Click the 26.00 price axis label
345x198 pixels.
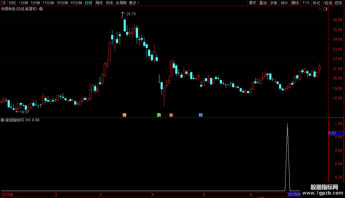click(337, 20)
